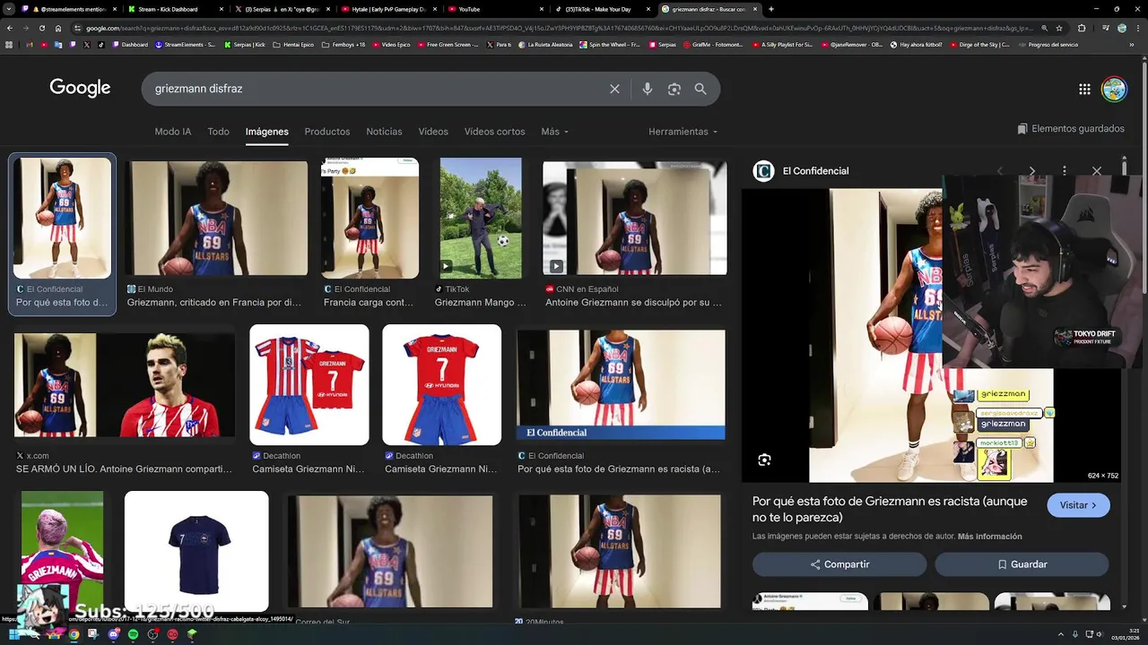Open Elementos guardados saved items

[1071, 129]
